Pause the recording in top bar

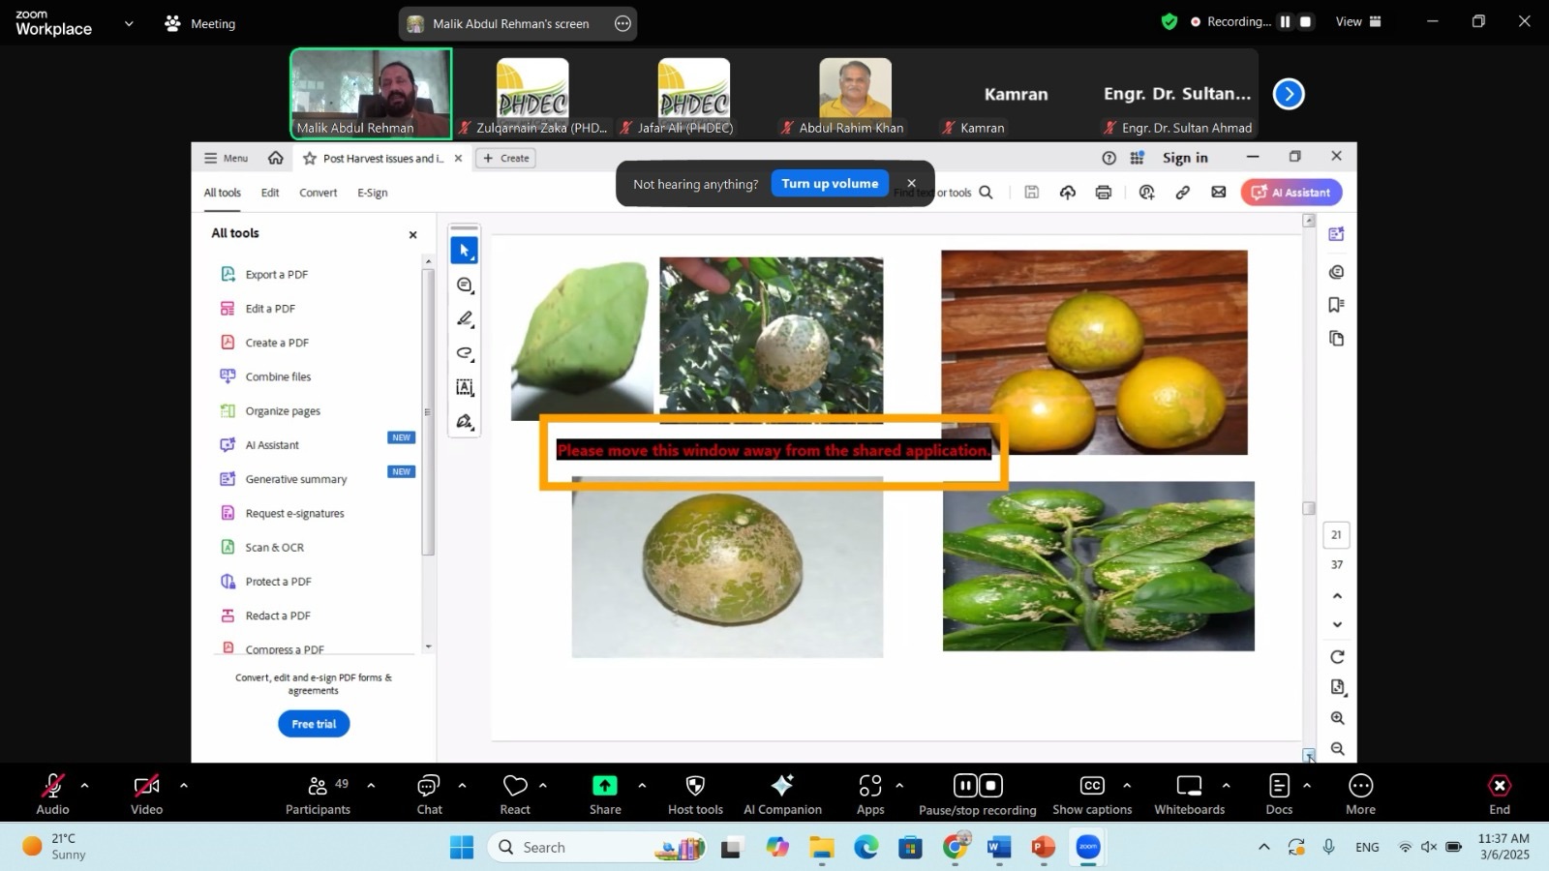(1285, 21)
